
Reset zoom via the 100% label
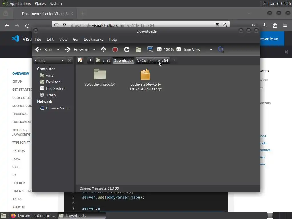click(x=169, y=50)
